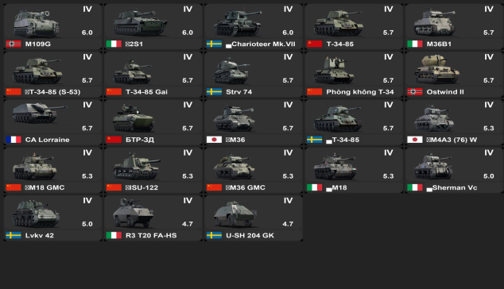The width and height of the screenshot is (504, 289).
Task: Click the R3 T20 FA-HS armored car
Action: (153, 218)
